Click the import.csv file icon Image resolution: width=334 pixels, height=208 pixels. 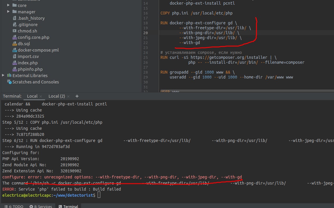[x=15, y=56]
